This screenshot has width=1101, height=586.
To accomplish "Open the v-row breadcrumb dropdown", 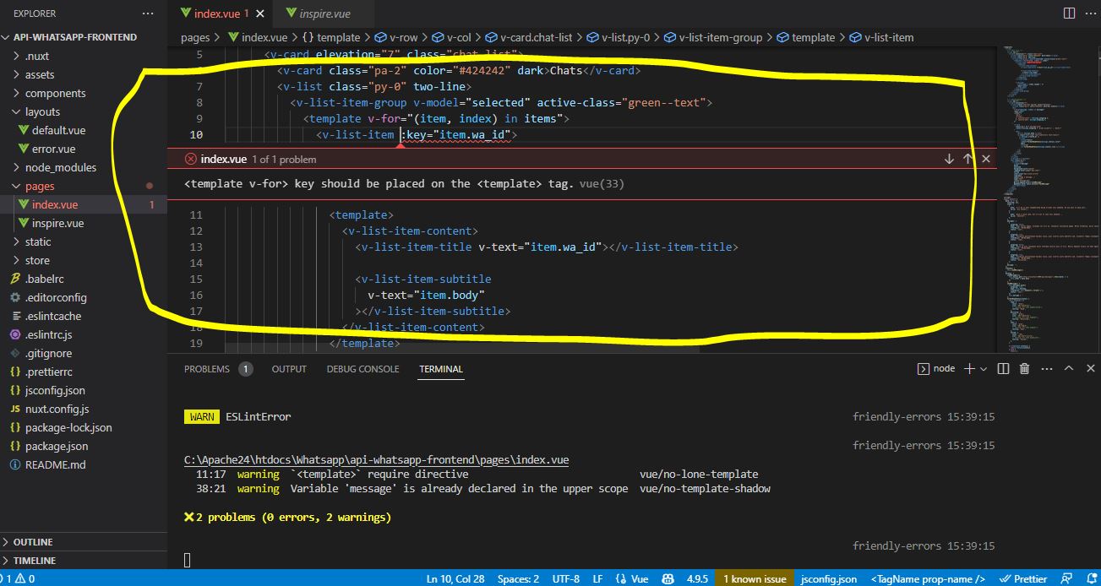I will (x=401, y=37).
